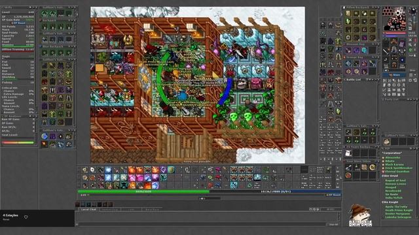Click the heart icon next to 4 Estações

(x=26, y=217)
